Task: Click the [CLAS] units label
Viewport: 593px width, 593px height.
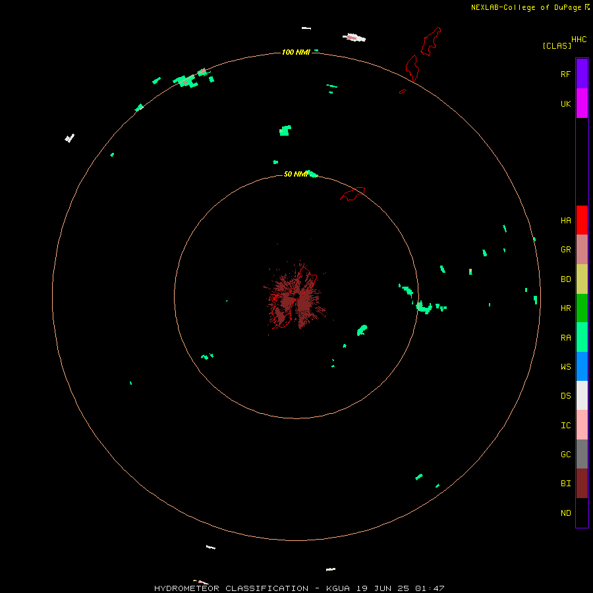Action: coord(557,45)
